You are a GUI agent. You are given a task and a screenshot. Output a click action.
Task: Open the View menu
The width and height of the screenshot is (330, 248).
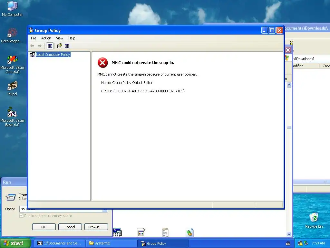(60, 38)
